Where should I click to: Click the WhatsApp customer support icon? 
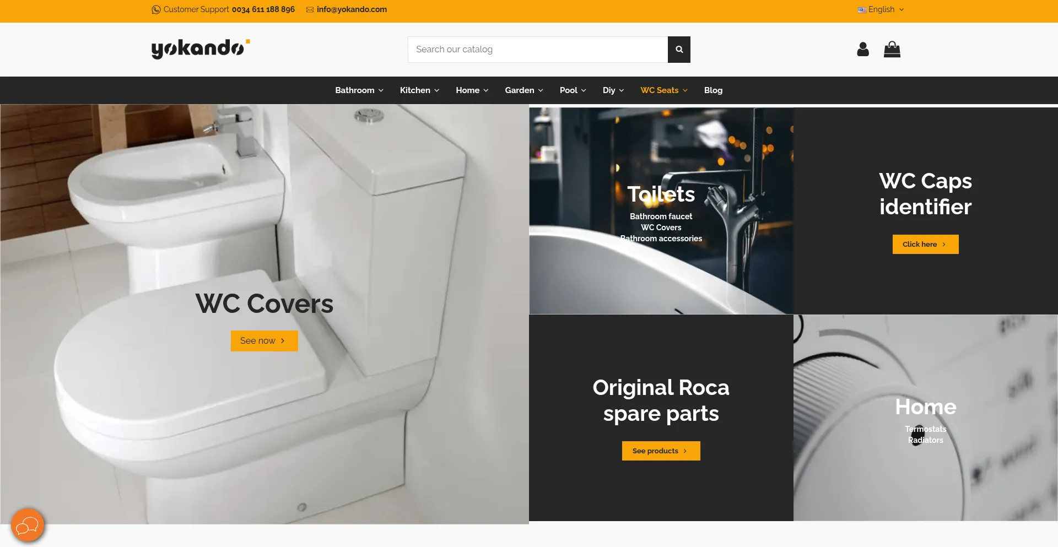coord(156,9)
